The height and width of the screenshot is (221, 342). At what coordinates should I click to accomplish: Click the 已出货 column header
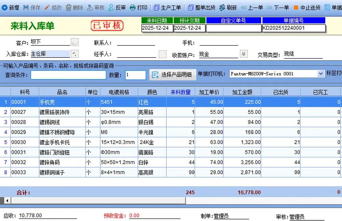[x=281, y=92]
